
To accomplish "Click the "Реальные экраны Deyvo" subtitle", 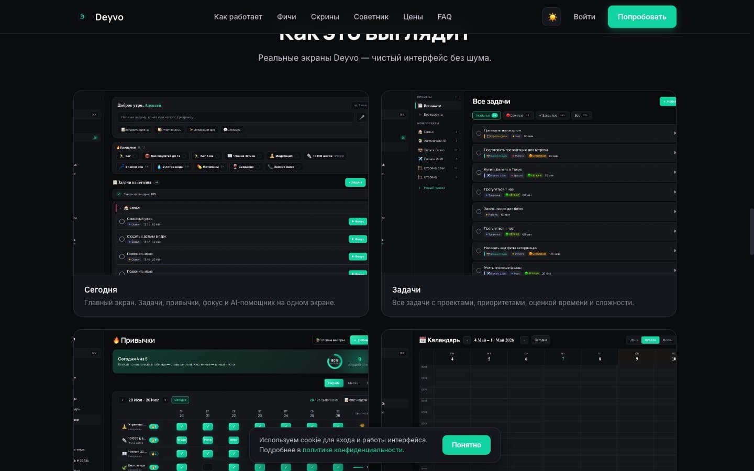I will [375, 58].
